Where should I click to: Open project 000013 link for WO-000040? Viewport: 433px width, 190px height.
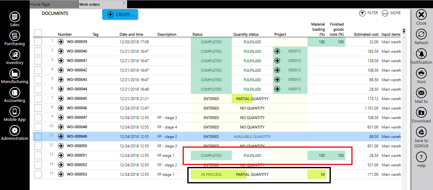277,51
